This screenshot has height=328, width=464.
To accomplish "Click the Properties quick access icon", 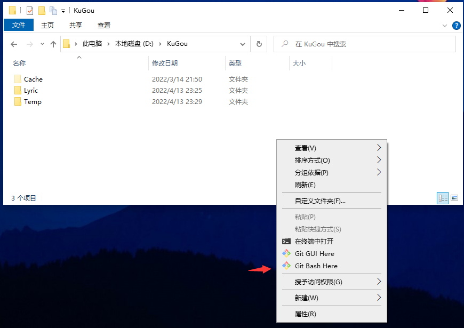I will click(x=29, y=11).
